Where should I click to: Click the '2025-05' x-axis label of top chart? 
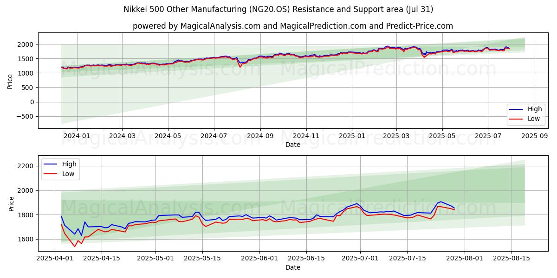(442, 136)
